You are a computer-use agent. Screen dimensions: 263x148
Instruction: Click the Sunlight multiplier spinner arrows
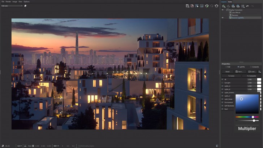255,83
